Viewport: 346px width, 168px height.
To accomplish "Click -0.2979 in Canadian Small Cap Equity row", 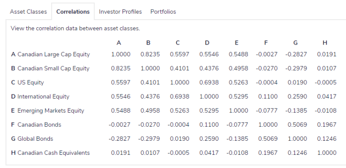I will pyautogui.click(x=296, y=69).
